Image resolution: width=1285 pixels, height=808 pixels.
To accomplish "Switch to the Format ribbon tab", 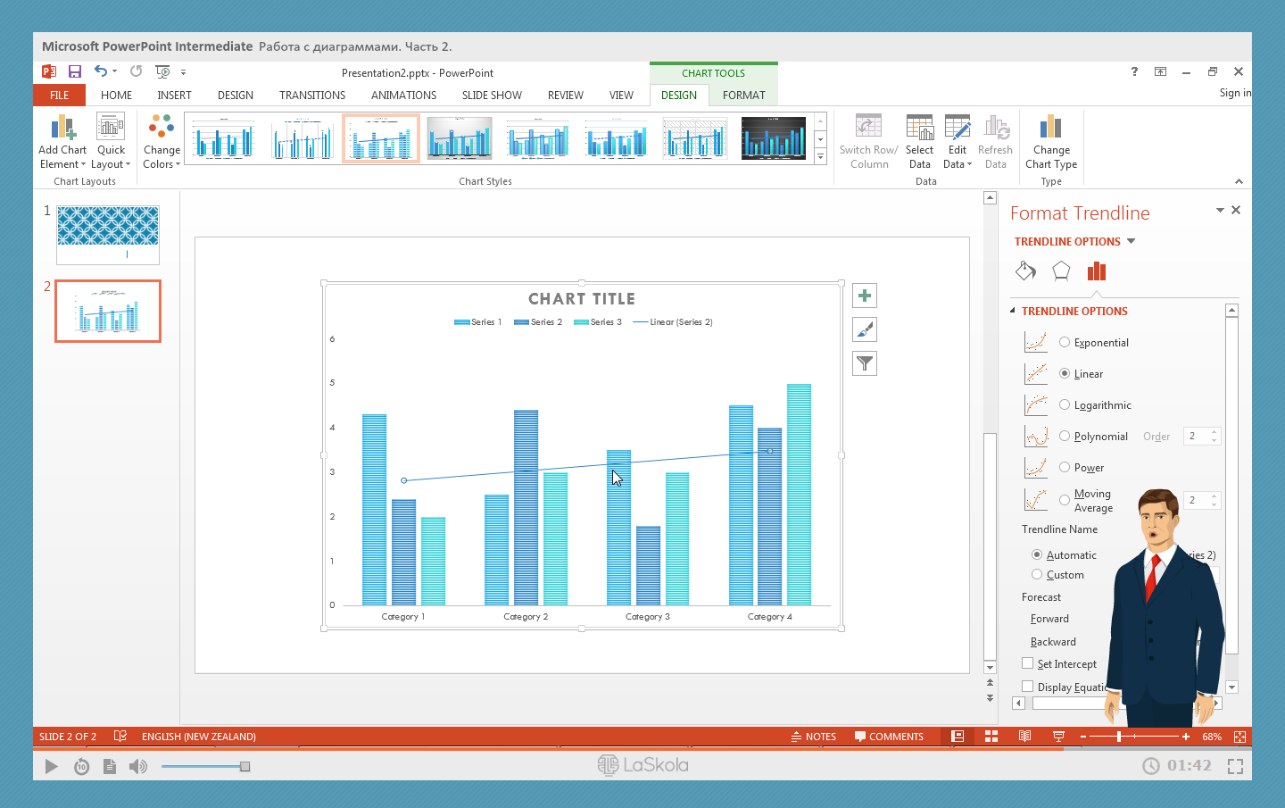I will pyautogui.click(x=743, y=95).
